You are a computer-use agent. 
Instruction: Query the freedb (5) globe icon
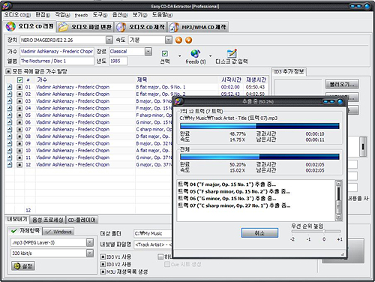click(195, 53)
